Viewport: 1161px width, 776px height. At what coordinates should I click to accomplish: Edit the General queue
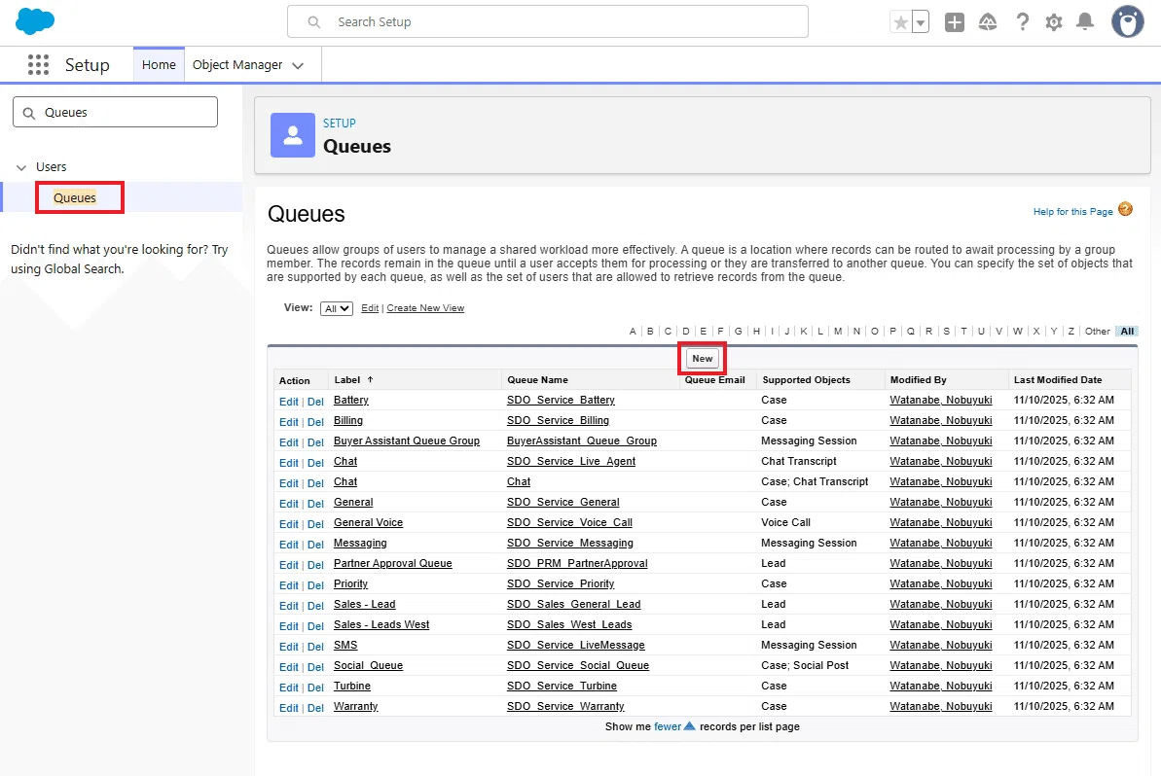pyautogui.click(x=289, y=504)
